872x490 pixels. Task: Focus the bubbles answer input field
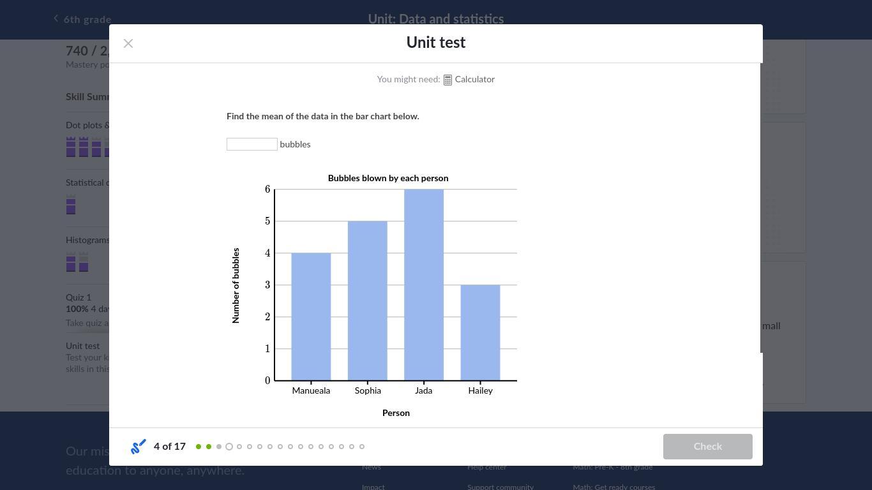click(x=252, y=144)
